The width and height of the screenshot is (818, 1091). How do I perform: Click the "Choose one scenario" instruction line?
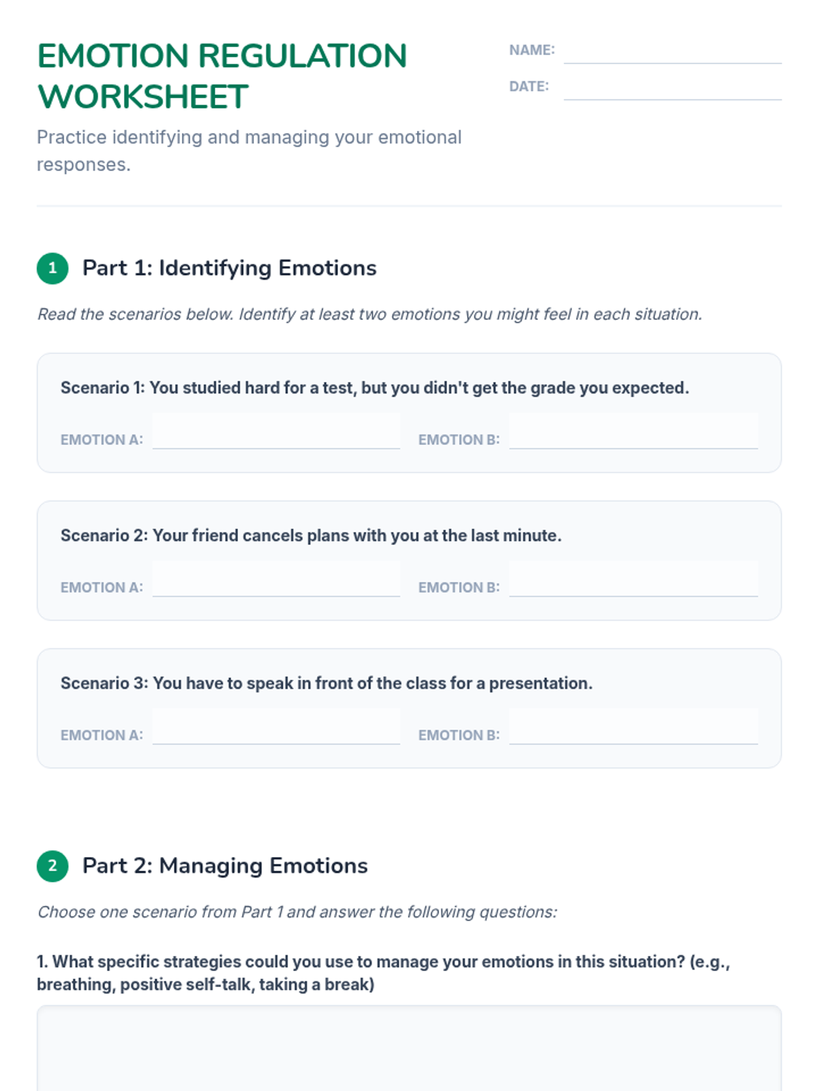[297, 912]
